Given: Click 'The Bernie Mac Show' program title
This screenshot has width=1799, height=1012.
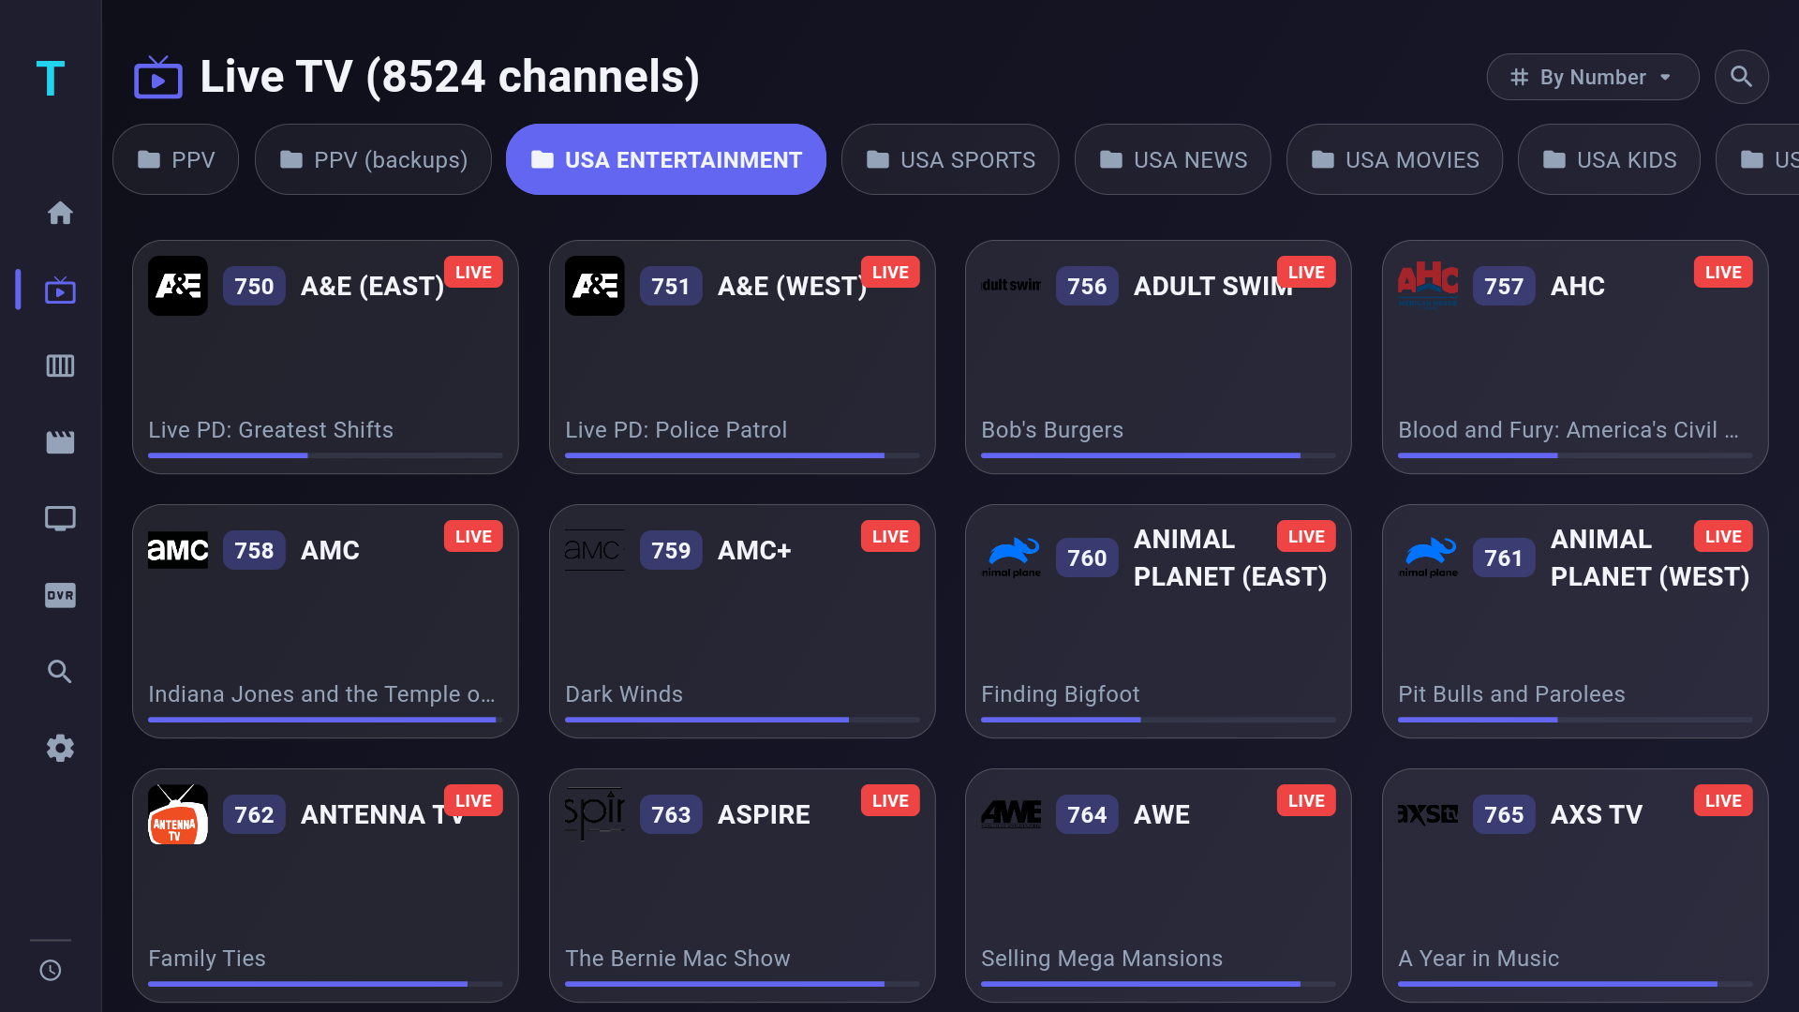Looking at the screenshot, I should [x=677, y=959].
